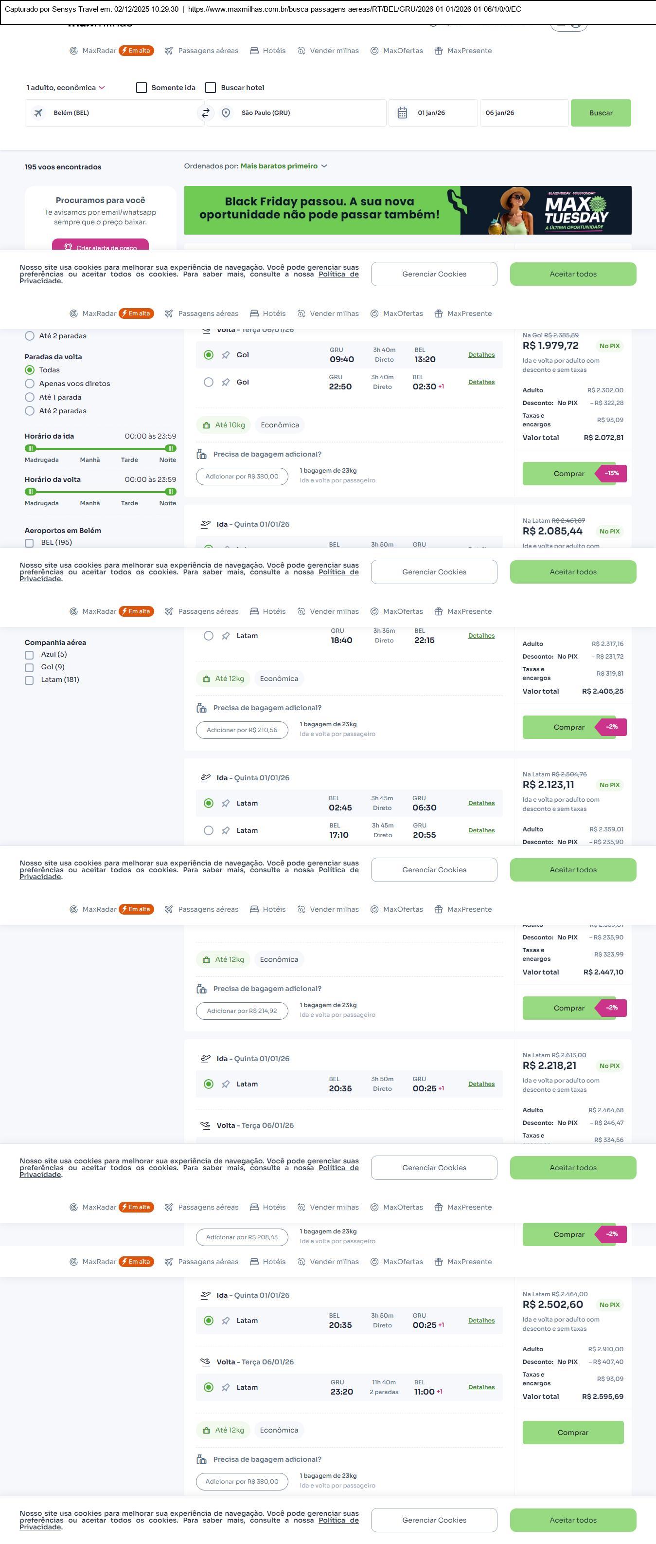Click the airplane icon in the Belém origin field
Image resolution: width=656 pixels, height=1544 pixels.
[38, 112]
